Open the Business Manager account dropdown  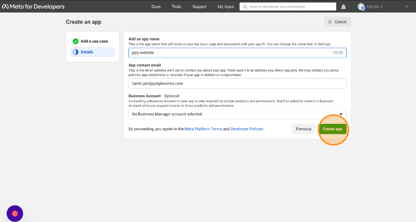238,114
